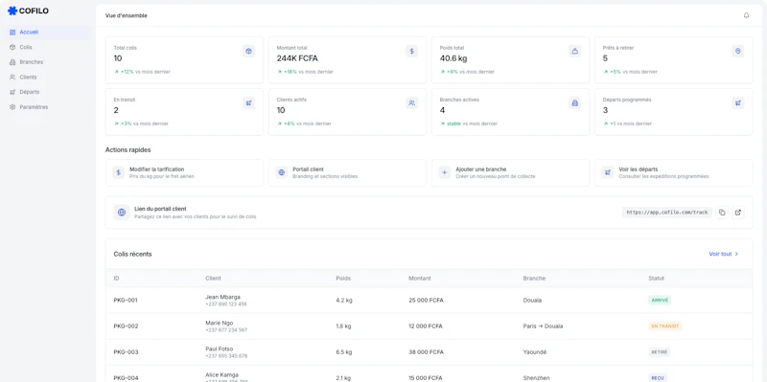Click the 25 000 FCFA amount
The width and height of the screenshot is (767, 382).
tap(426, 301)
